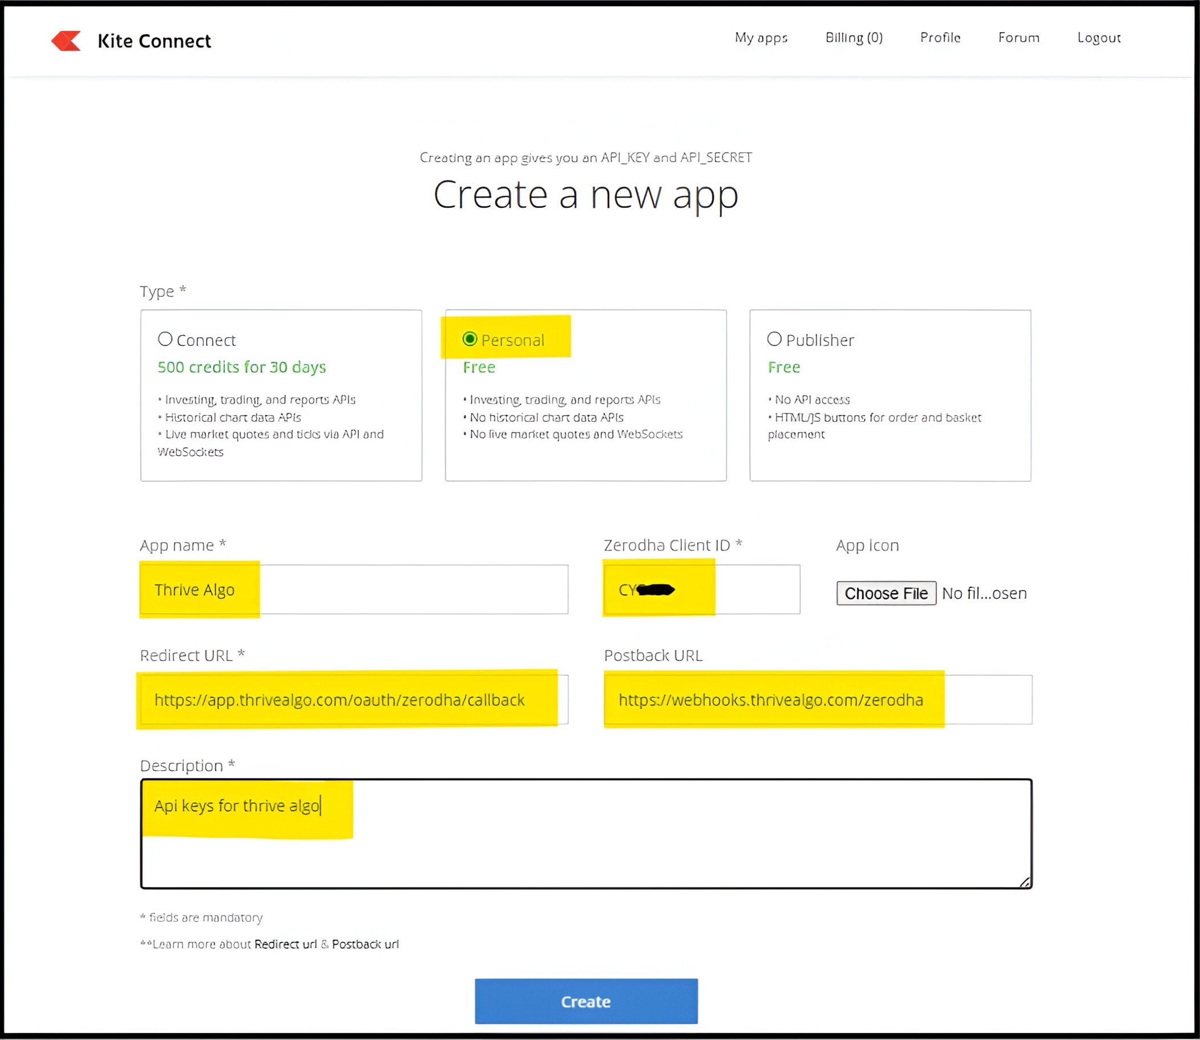Click the Redirect URL input field
This screenshot has height=1040, width=1200.
tap(354, 700)
